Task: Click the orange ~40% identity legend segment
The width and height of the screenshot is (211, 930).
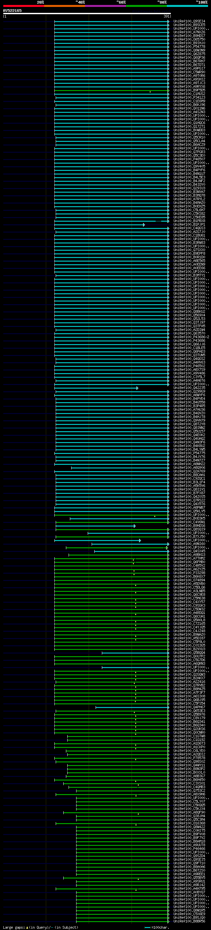Action: pos(65,6)
